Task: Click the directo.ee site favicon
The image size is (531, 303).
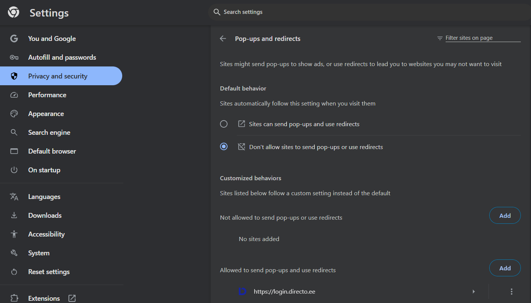Action: pos(243,291)
